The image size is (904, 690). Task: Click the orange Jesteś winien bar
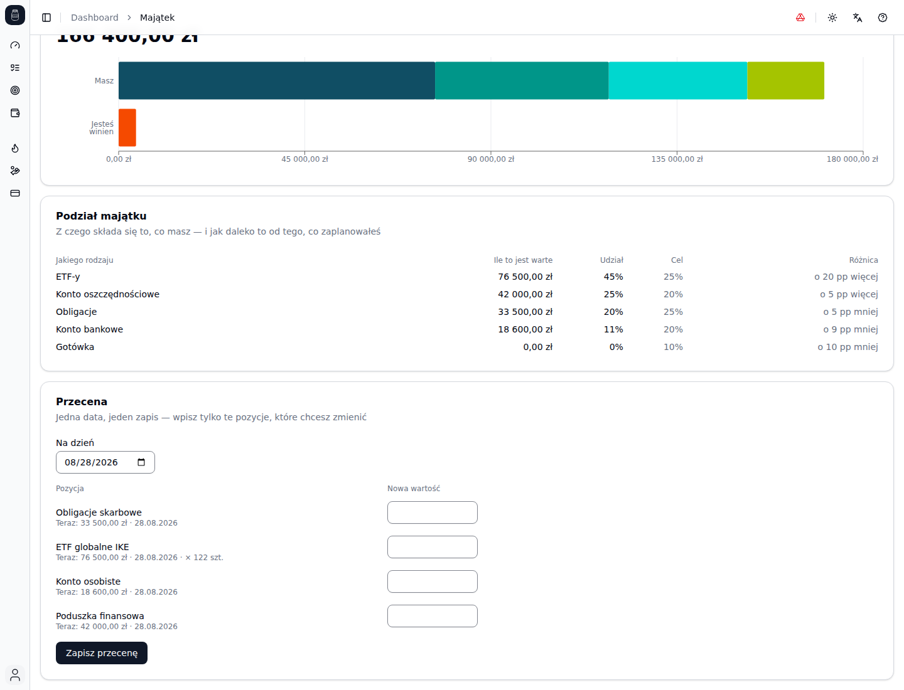point(127,127)
